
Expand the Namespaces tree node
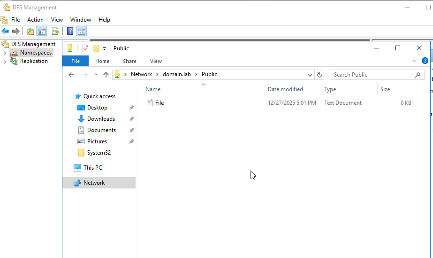click(5, 53)
